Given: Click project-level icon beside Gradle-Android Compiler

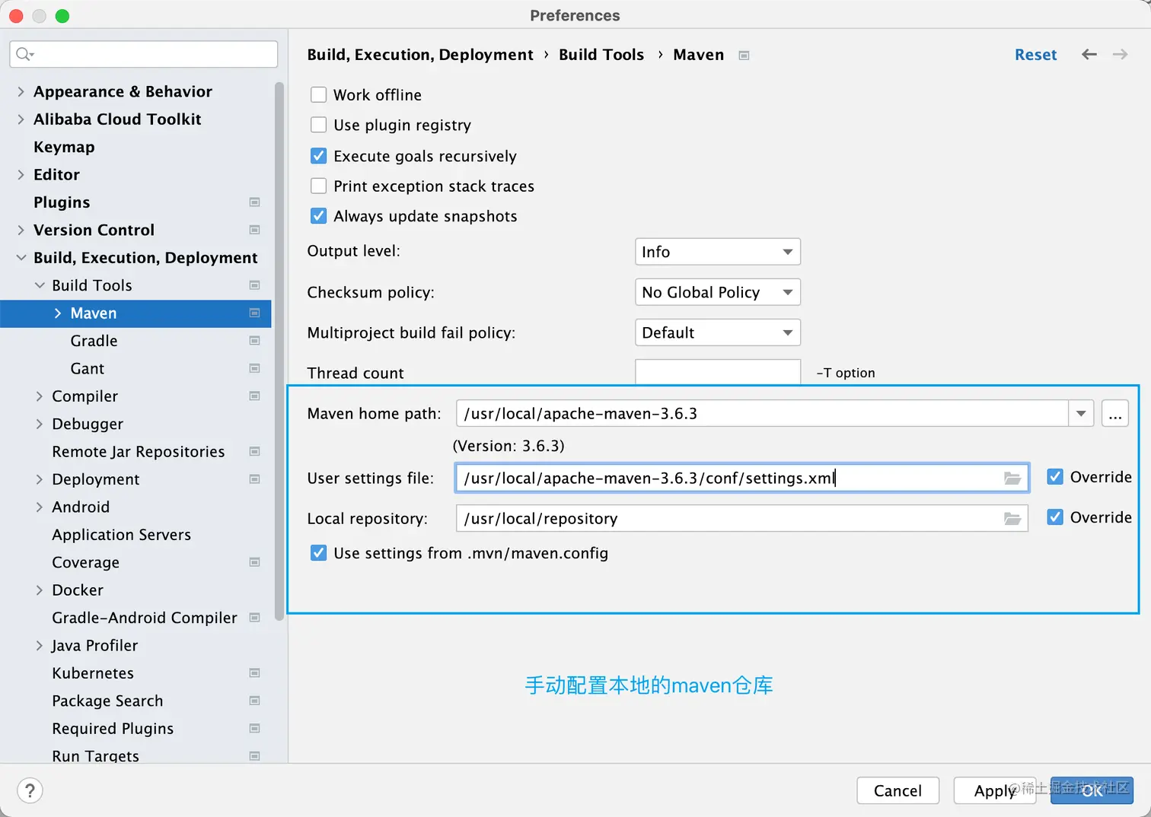Looking at the screenshot, I should point(254,618).
